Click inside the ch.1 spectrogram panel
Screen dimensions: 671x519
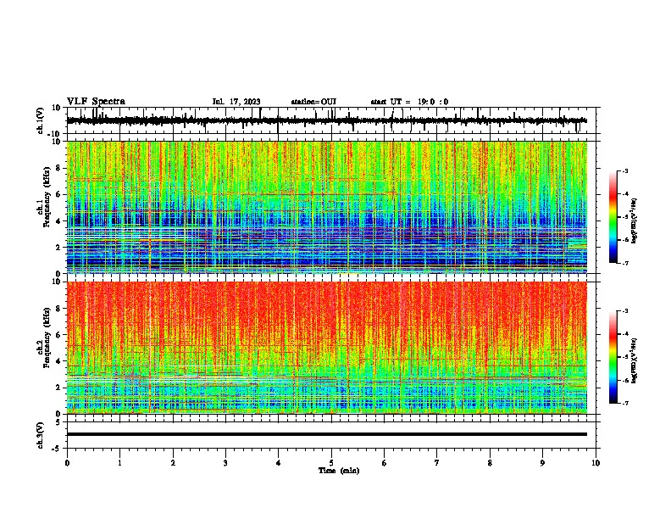326,207
